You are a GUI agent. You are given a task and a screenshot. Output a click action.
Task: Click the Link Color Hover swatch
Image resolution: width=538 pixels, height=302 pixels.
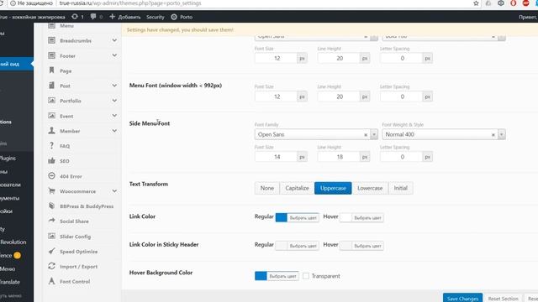pos(345,218)
